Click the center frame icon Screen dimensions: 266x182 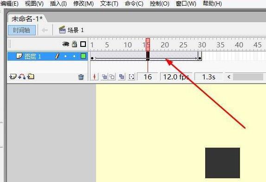[95, 77]
